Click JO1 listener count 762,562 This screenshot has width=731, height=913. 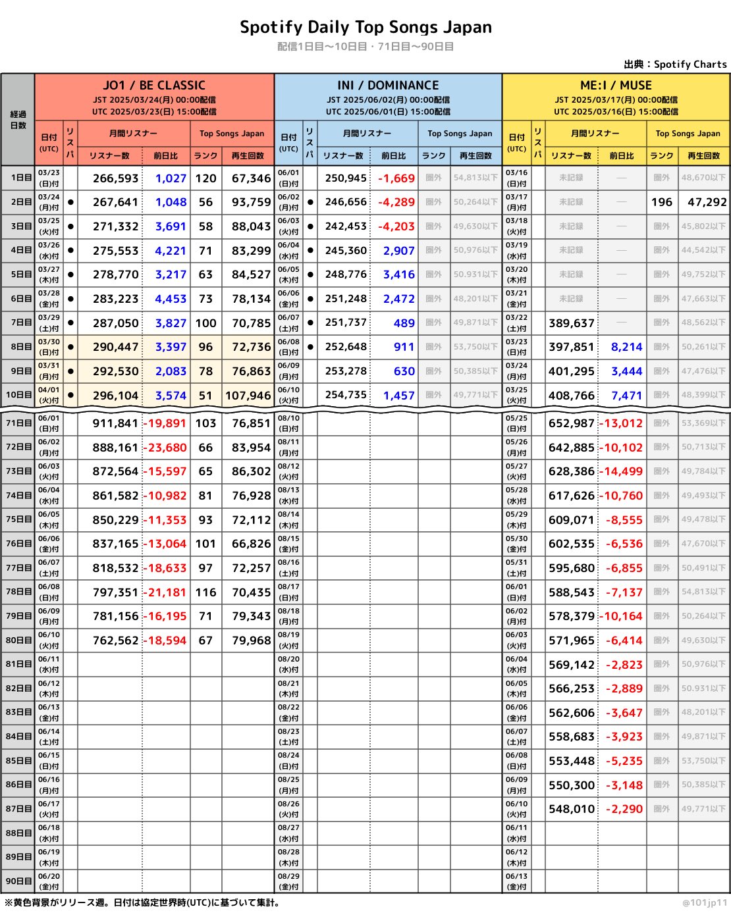coord(115,640)
